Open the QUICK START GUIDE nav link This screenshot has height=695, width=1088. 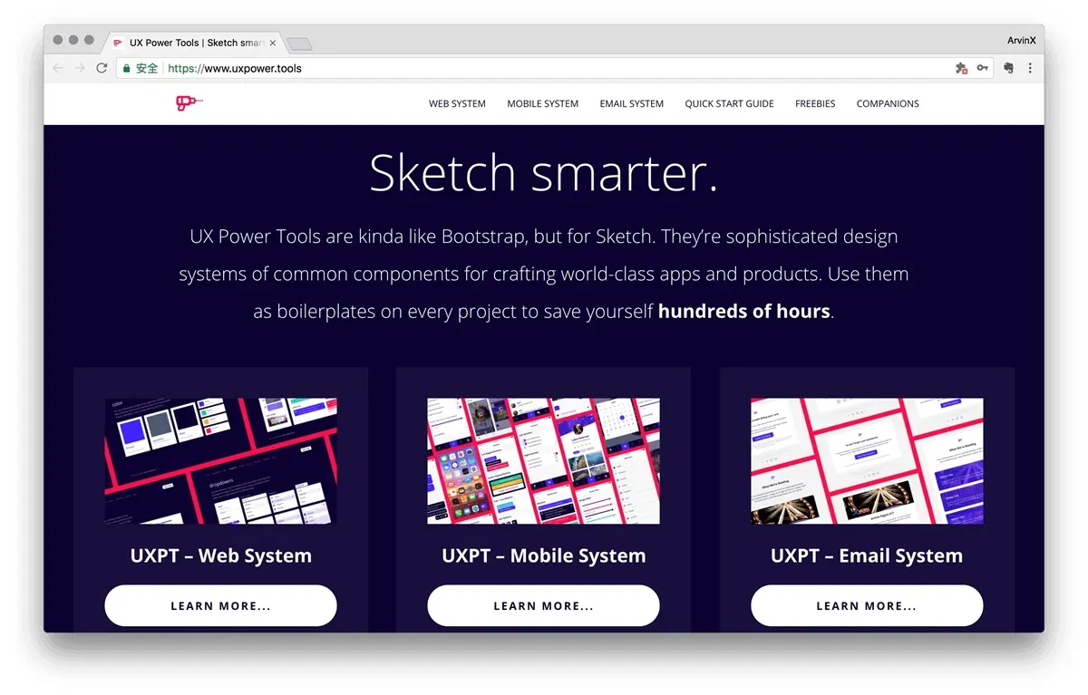[729, 104]
